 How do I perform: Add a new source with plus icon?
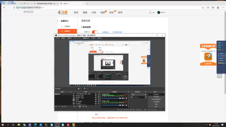tap(74, 107)
